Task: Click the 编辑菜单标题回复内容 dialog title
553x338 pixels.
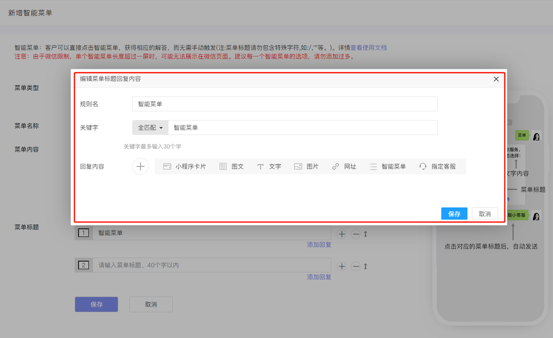Action: coord(110,79)
